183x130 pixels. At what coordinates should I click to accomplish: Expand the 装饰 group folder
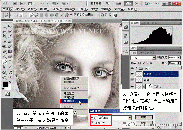tap(137, 68)
